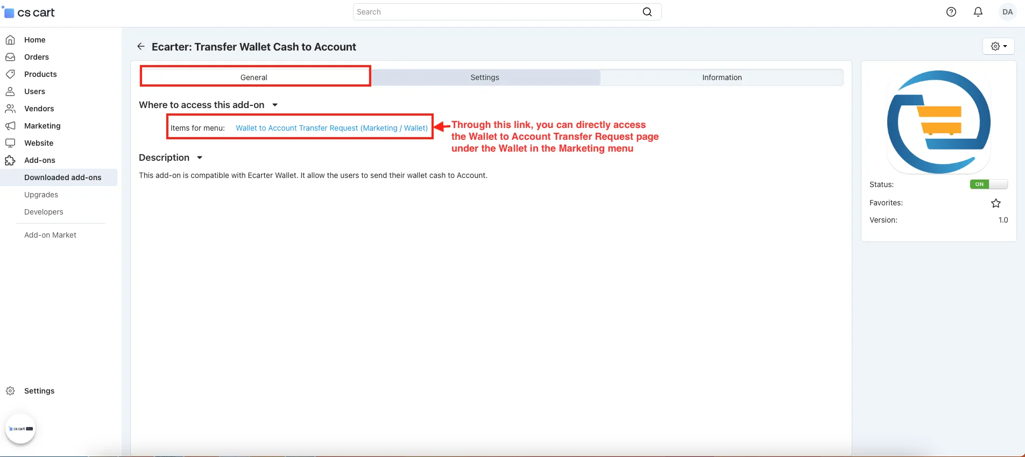Open Wallet to Account Transfer Request link
This screenshot has width=1025, height=457.
[331, 128]
